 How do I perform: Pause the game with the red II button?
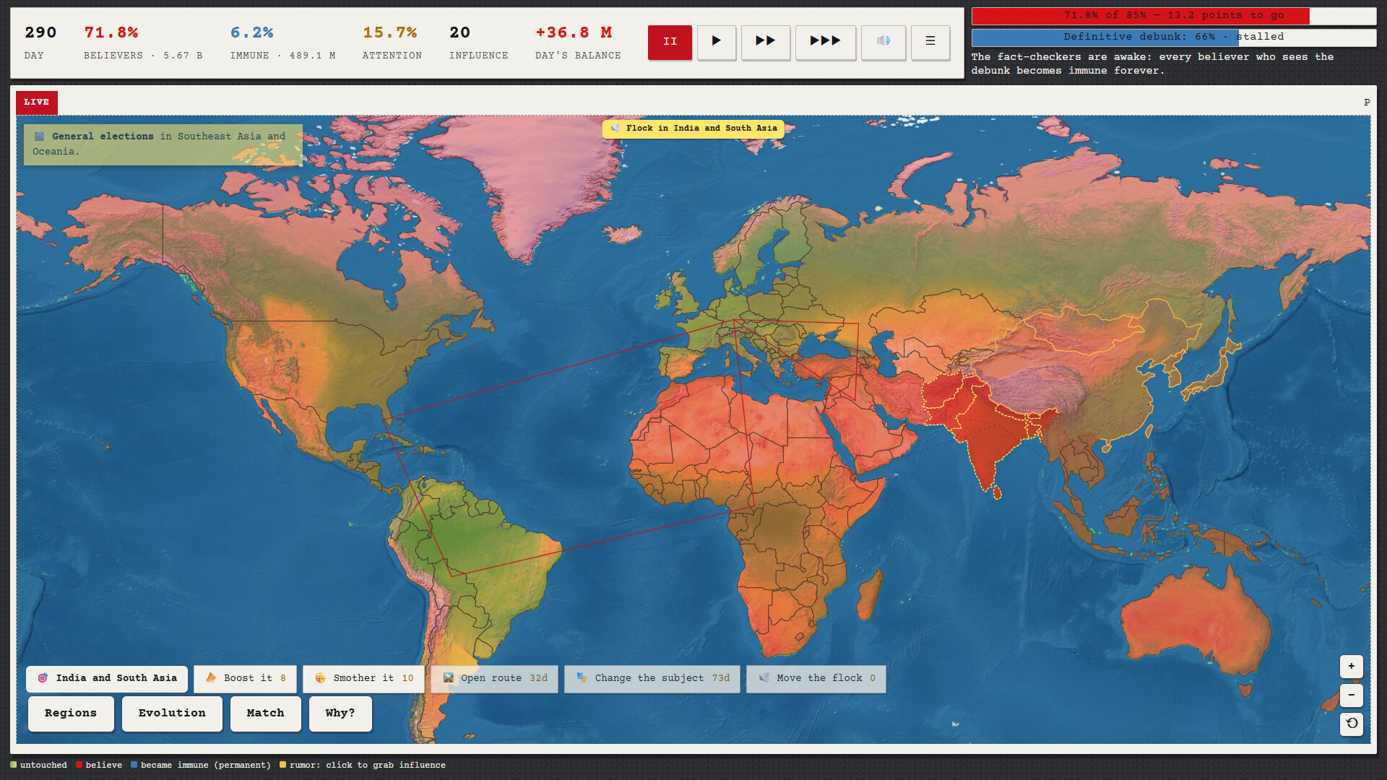[x=670, y=42]
